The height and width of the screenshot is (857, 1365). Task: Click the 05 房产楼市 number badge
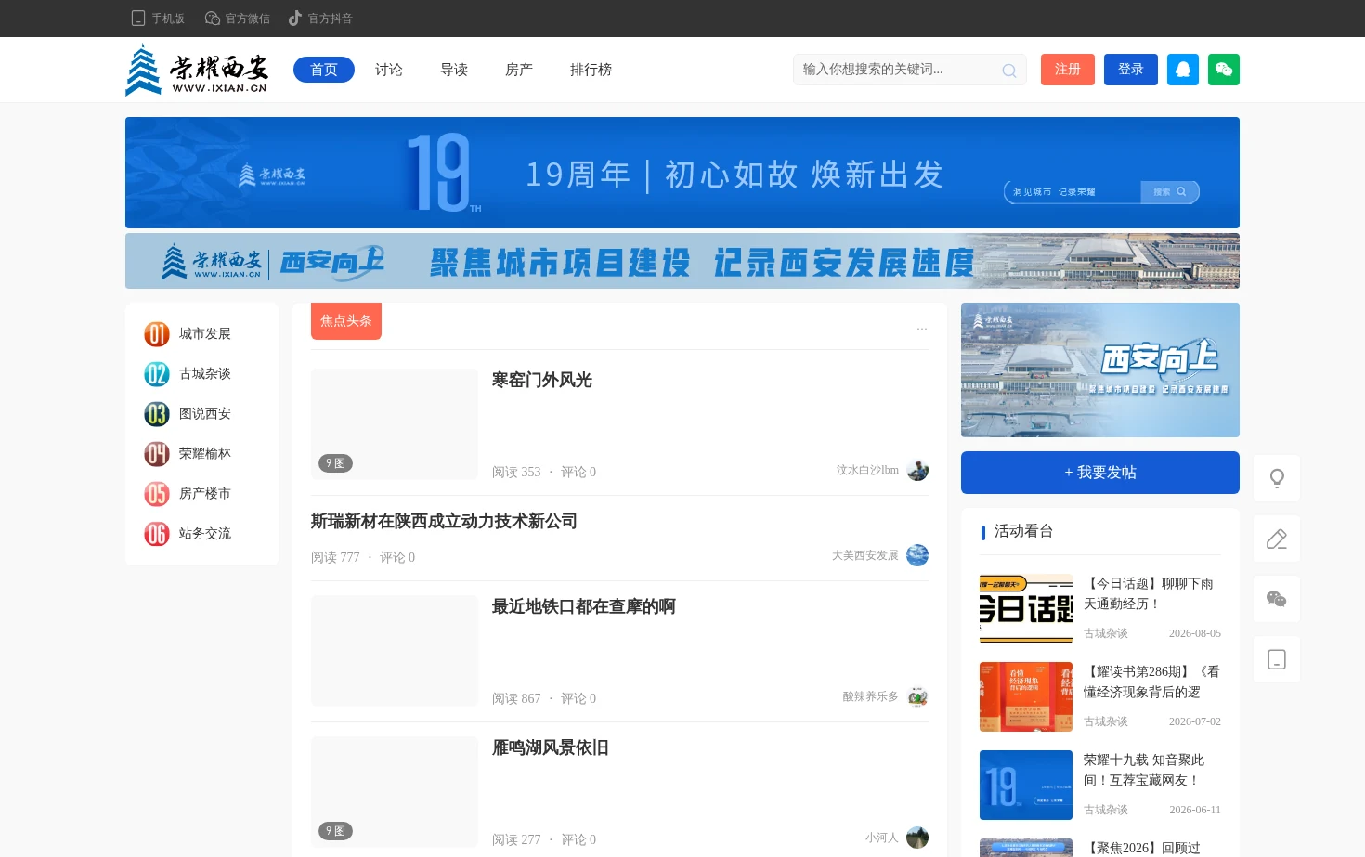(157, 494)
